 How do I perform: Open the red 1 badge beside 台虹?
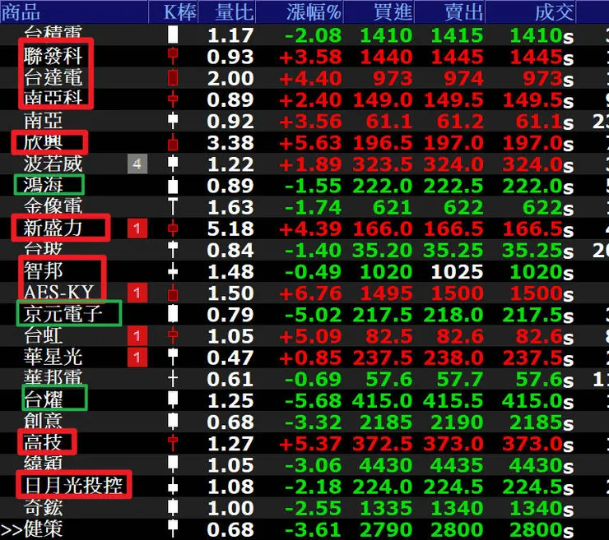[137, 335]
